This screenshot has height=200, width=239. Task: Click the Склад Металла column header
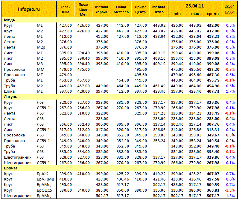tap(121, 9)
